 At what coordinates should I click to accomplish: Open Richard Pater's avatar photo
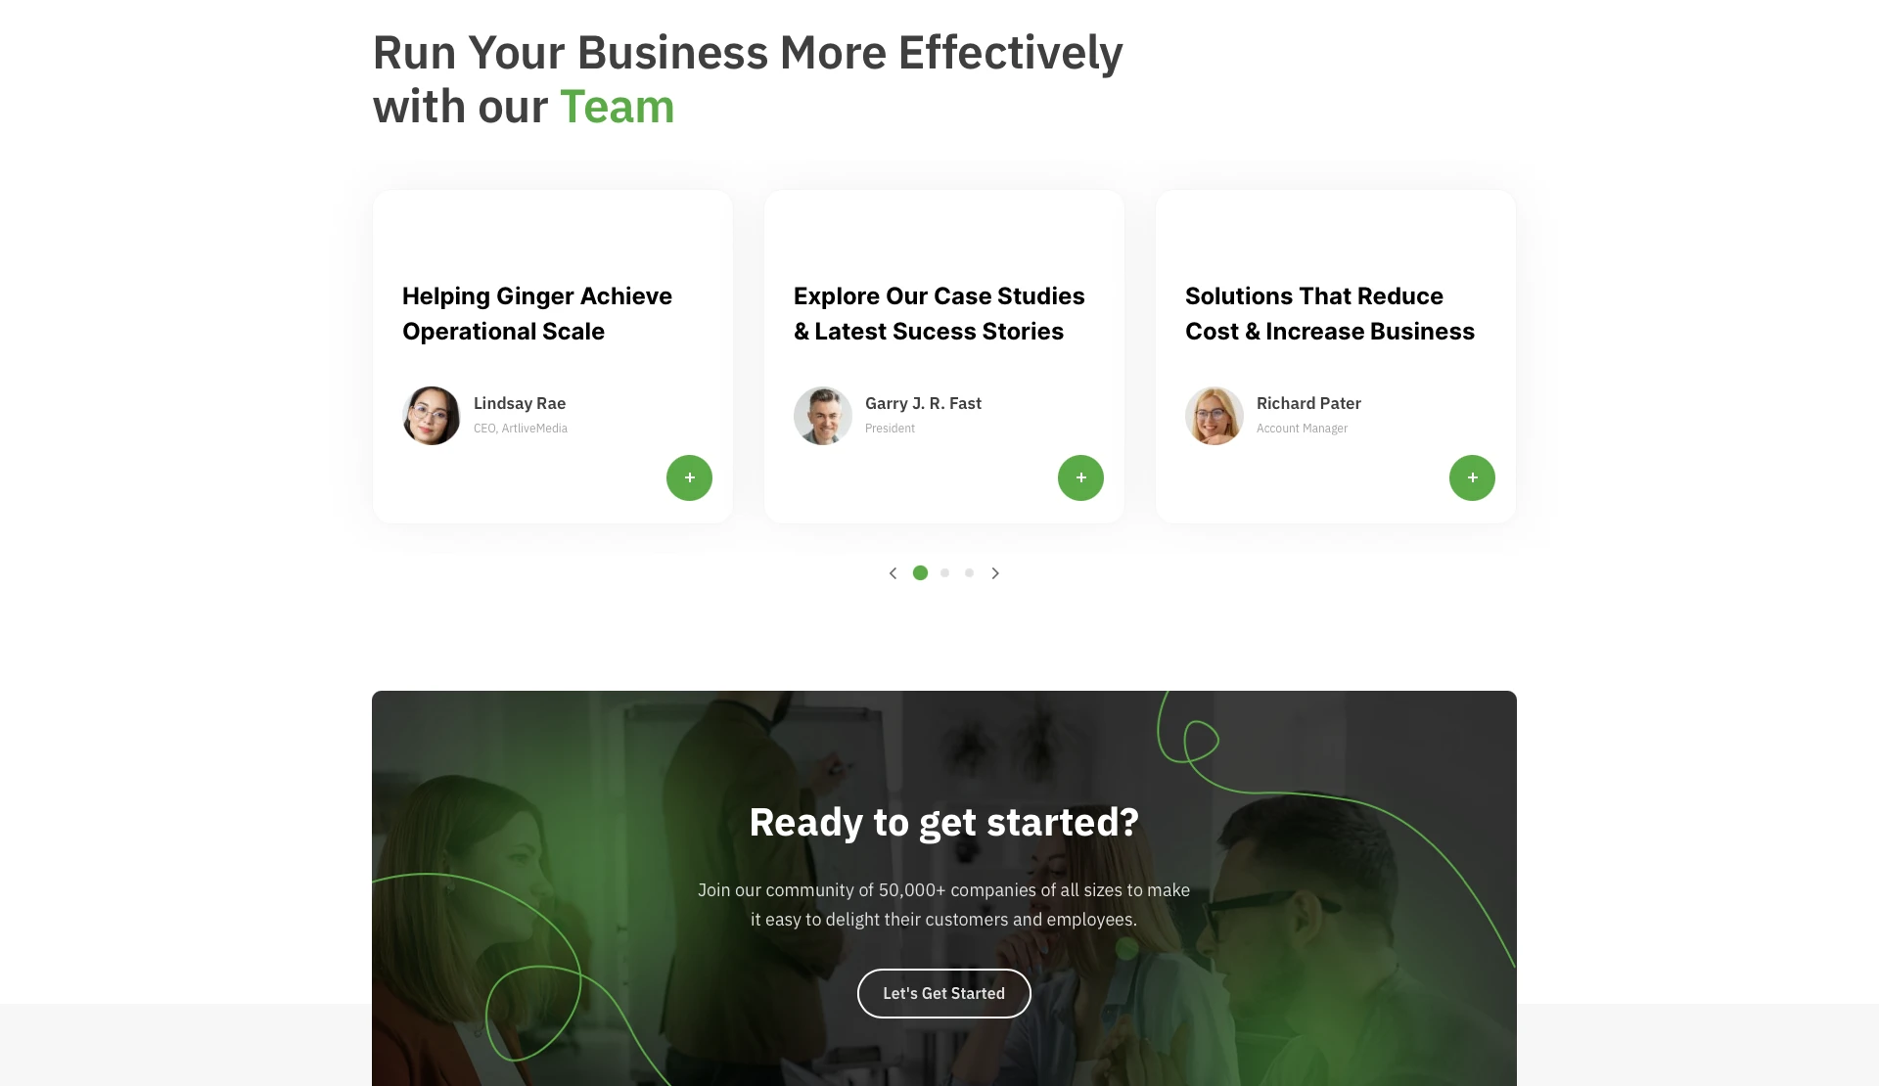1214,416
